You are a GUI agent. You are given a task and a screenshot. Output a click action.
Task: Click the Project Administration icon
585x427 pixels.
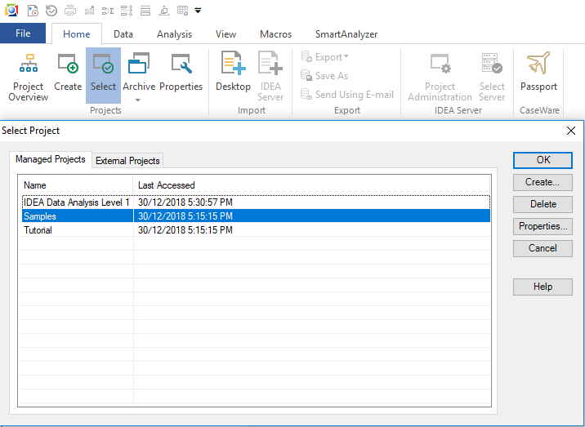[x=440, y=76]
